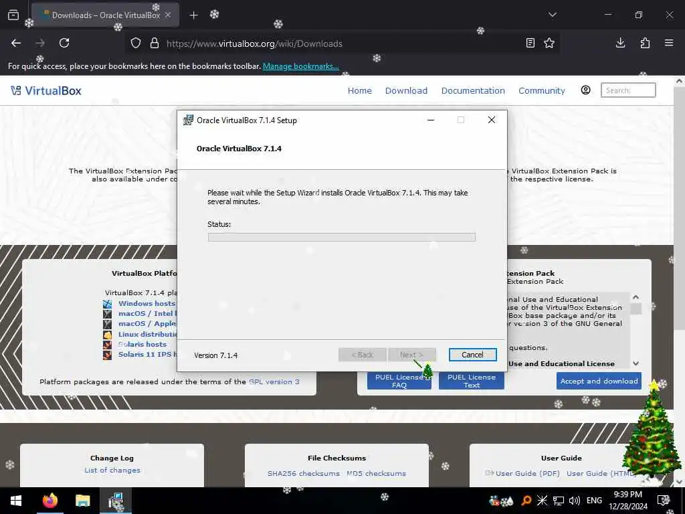This screenshot has height=514, width=685.
Task: Click the VirtualBox installer taskbar icon
Action: click(116, 501)
